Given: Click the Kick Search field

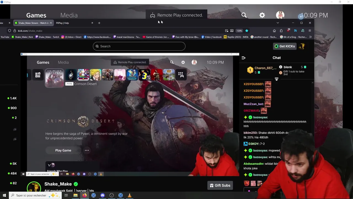Looking at the screenshot, I should (139, 46).
